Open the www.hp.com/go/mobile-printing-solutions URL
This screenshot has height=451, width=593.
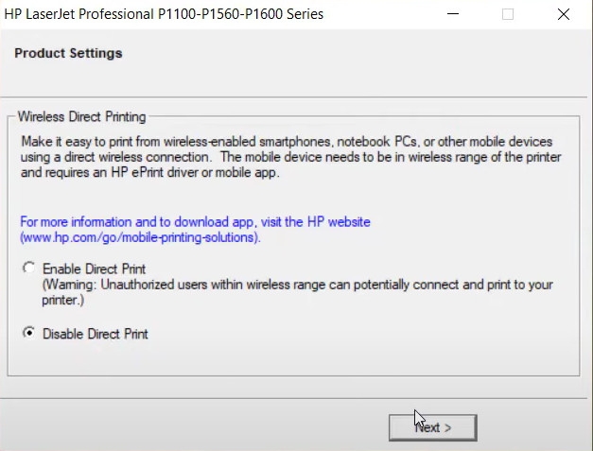pyautogui.click(x=139, y=237)
